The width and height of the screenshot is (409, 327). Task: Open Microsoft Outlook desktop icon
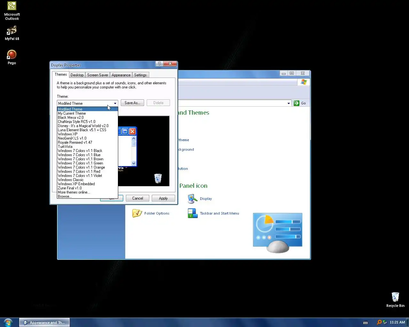click(x=12, y=11)
